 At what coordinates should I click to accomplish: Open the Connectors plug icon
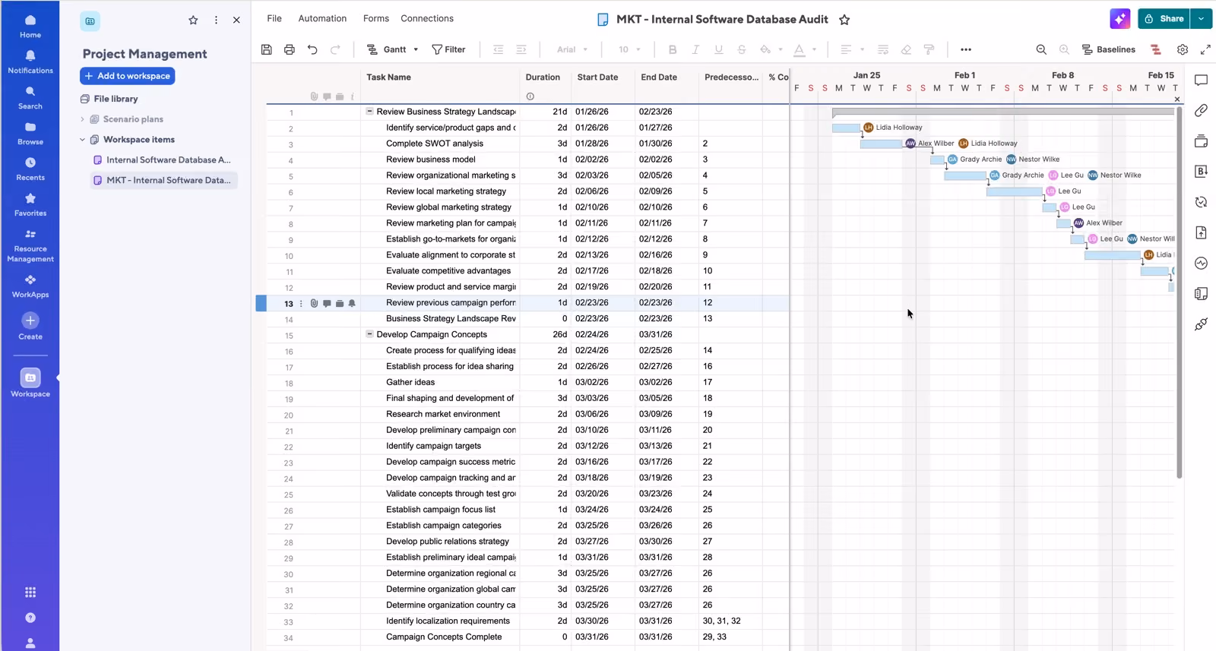click(x=1201, y=324)
